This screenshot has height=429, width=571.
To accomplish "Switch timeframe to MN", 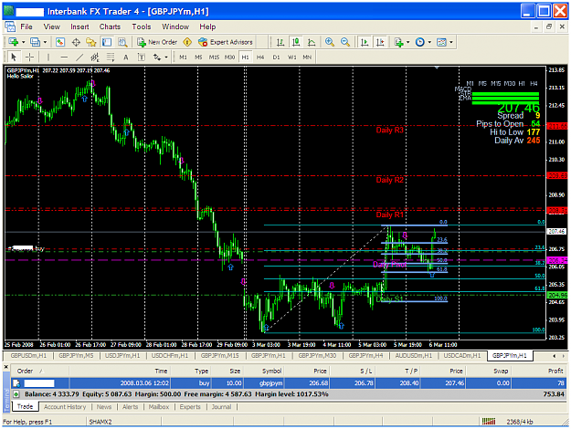I will pos(307,58).
